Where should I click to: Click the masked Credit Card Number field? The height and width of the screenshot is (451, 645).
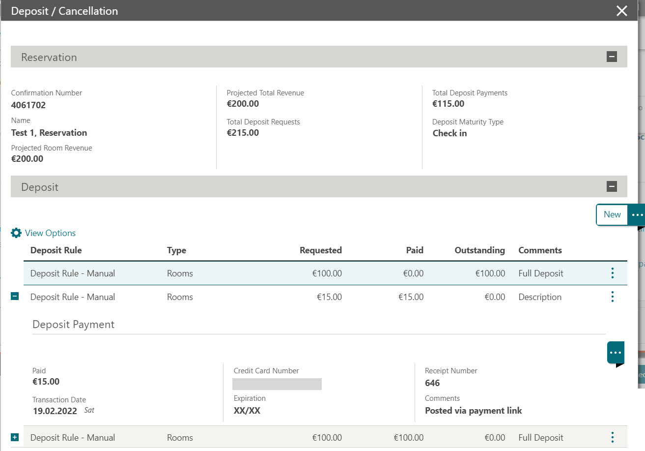pyautogui.click(x=277, y=384)
